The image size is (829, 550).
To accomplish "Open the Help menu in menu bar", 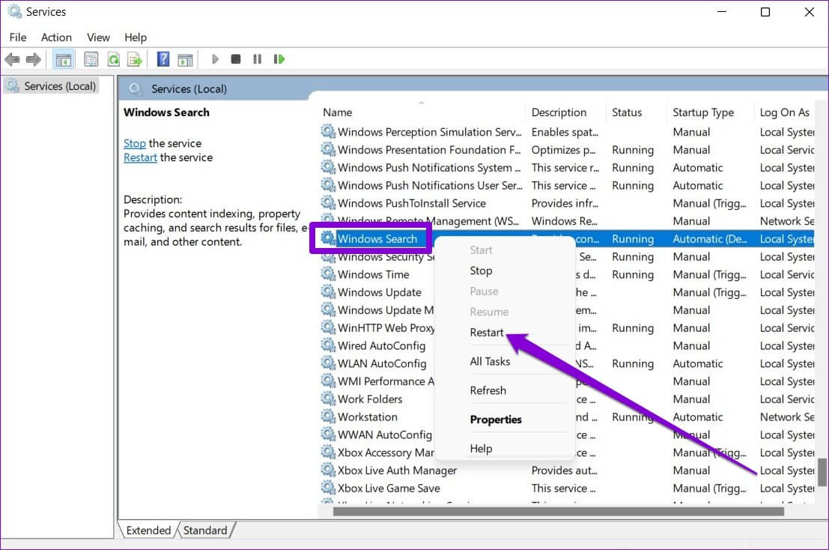I will 136,37.
